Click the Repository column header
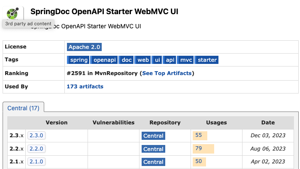This screenshot has height=169, width=300. tap(165, 123)
